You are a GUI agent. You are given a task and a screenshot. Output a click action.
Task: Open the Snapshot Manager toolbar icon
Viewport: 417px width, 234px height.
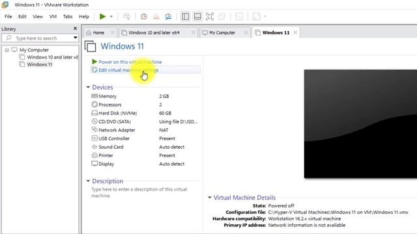pos(168,16)
